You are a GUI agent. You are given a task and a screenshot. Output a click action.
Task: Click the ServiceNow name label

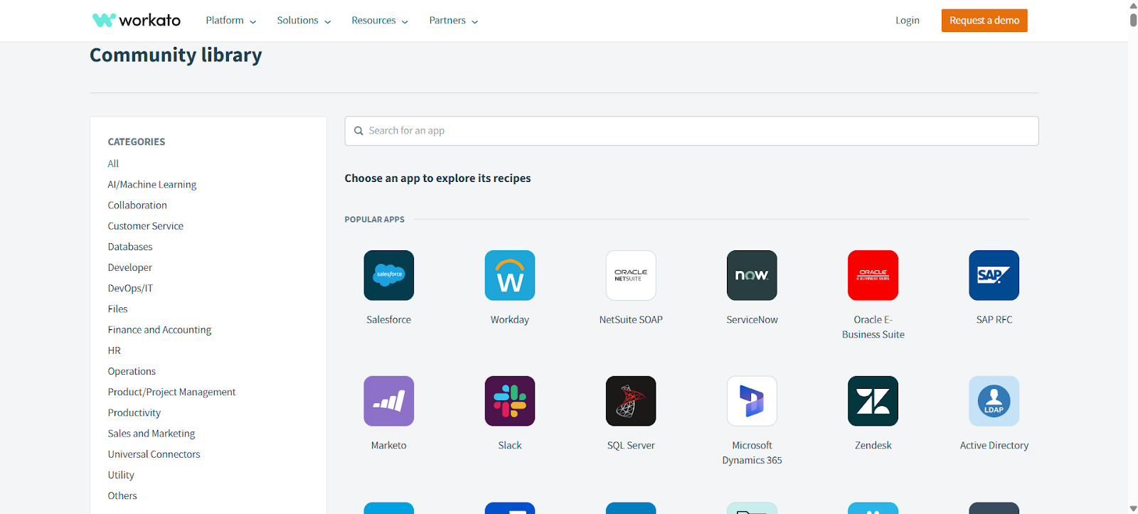tap(752, 320)
